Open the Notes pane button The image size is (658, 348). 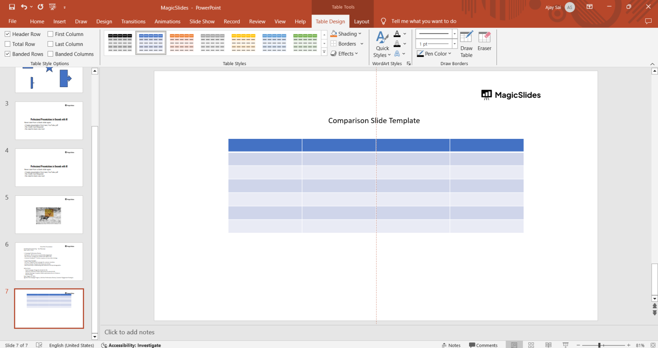click(x=451, y=345)
